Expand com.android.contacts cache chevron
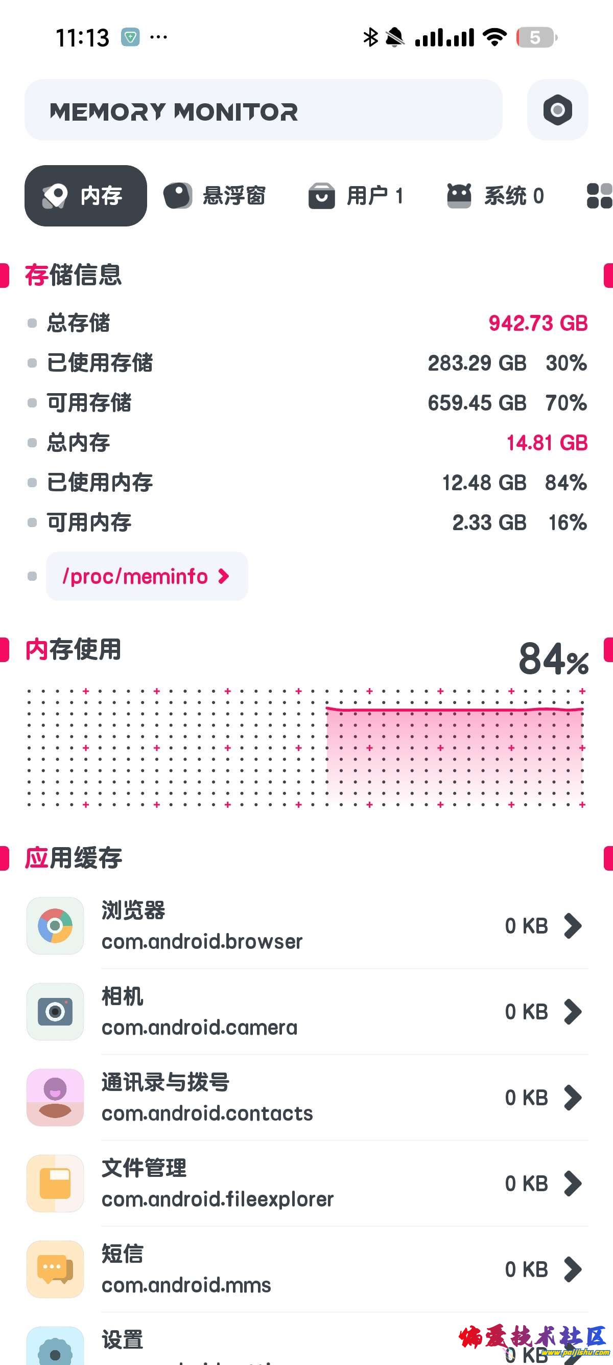The image size is (613, 1365). [573, 1098]
